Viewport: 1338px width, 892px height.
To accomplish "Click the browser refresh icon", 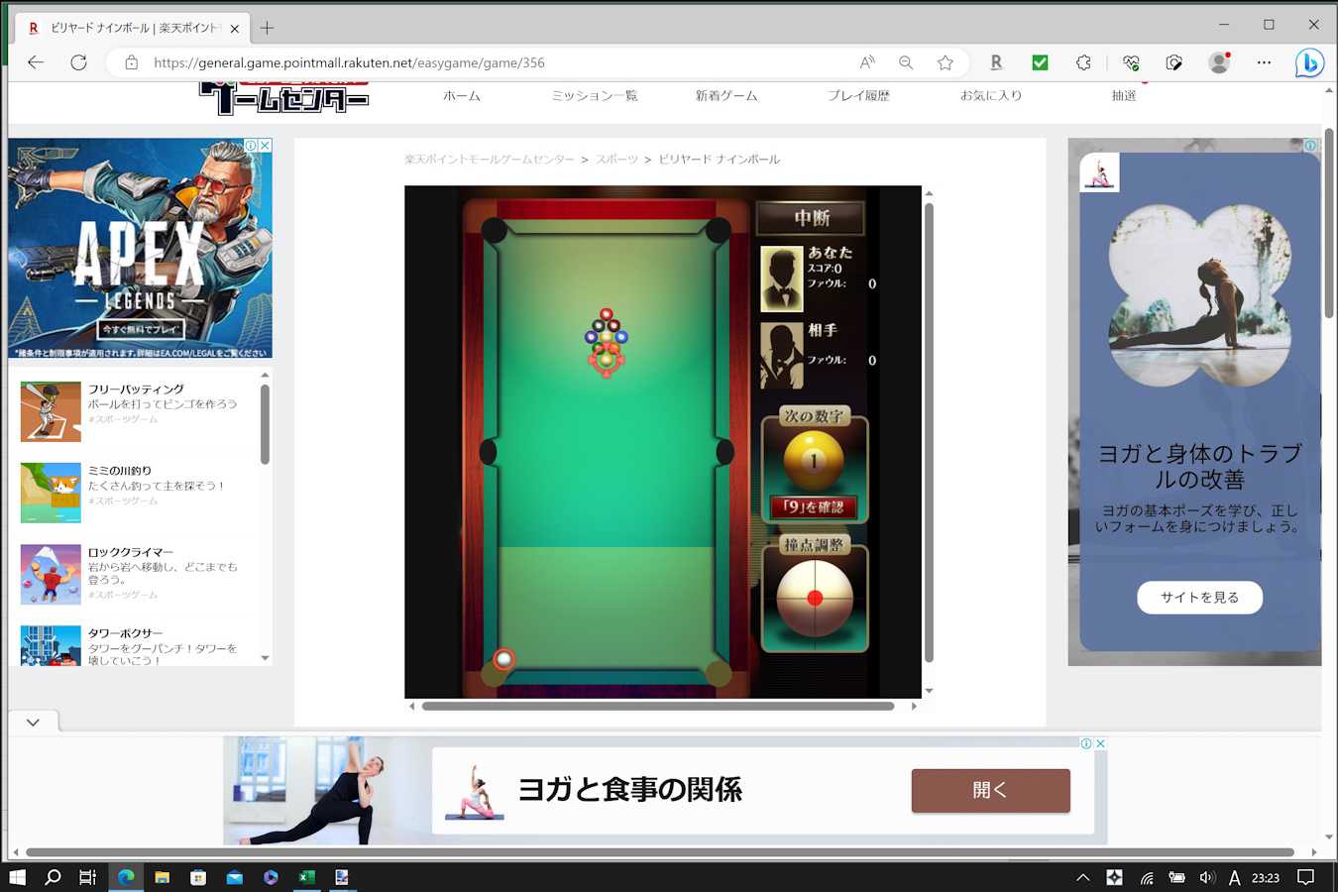I will [78, 62].
